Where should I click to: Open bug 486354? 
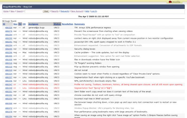tap(9, 99)
